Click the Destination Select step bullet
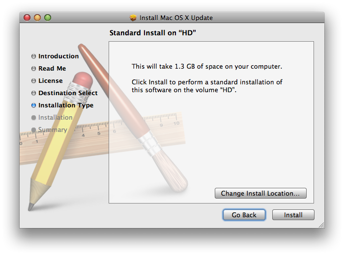Screen dimensions: 344x255 (33, 93)
